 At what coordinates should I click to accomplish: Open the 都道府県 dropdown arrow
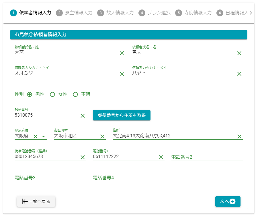pyautogui.click(x=44, y=137)
